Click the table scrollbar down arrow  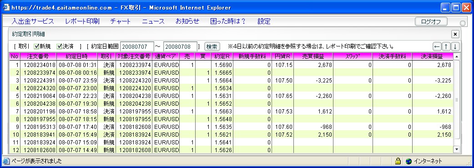point(456,149)
